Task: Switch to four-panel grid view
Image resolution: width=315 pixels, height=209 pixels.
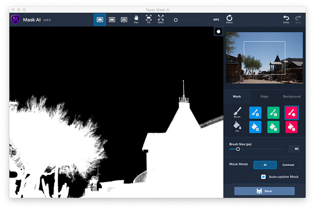Action: pos(124,19)
